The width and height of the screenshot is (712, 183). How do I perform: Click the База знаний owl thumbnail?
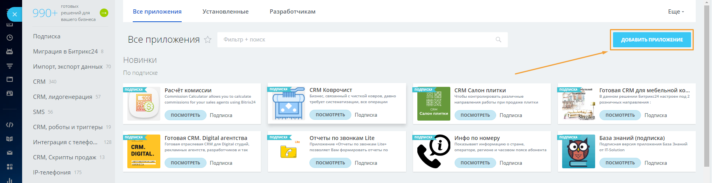pyautogui.click(x=578, y=151)
